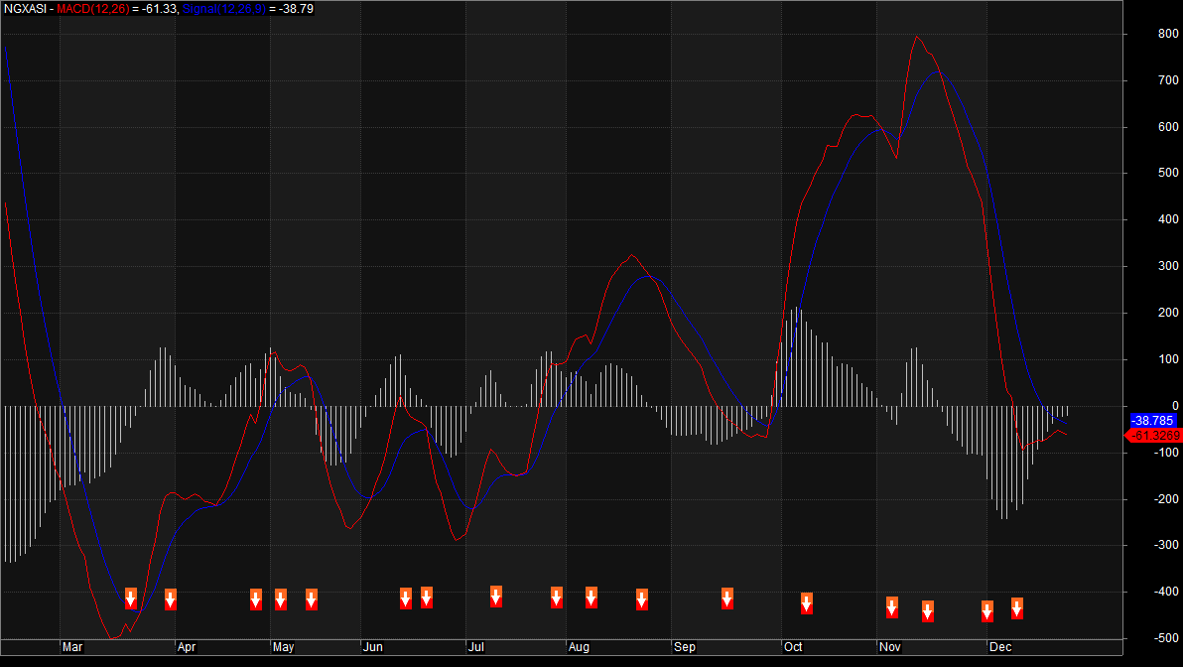Select the arrow marker above Nov label

pos(892,606)
